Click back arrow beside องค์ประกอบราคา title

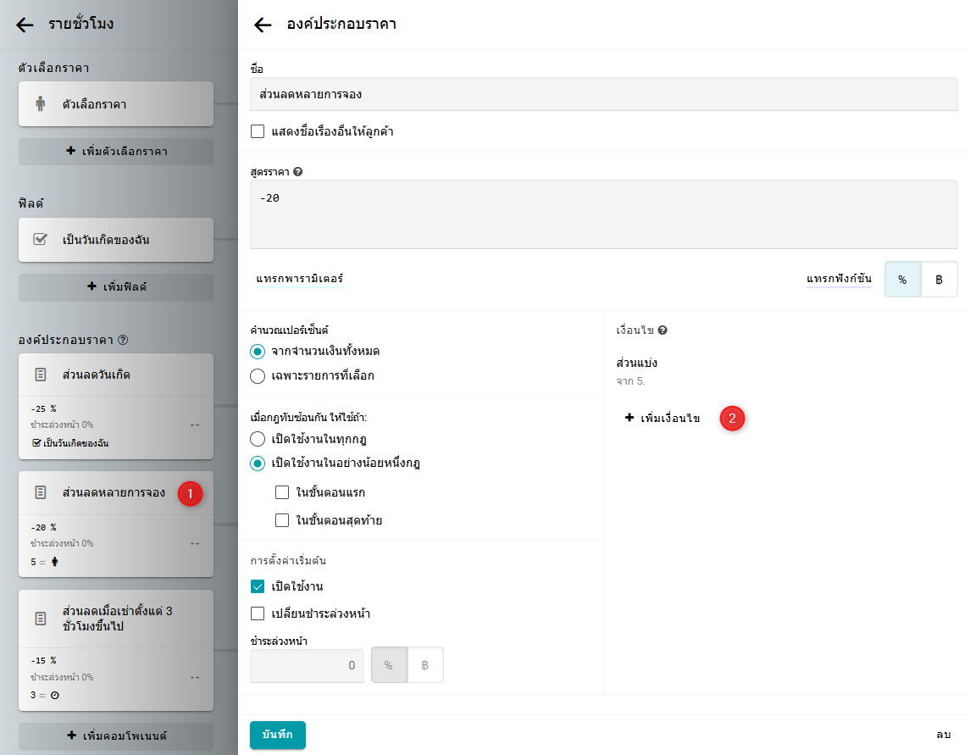[263, 25]
